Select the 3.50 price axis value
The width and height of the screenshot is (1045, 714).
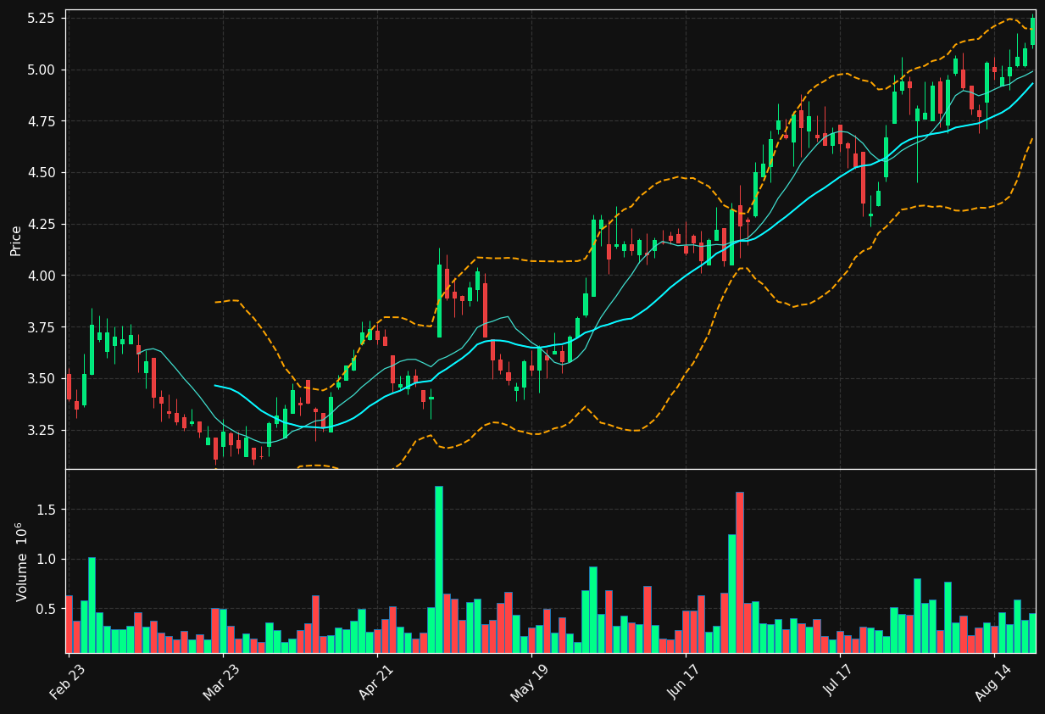(42, 378)
